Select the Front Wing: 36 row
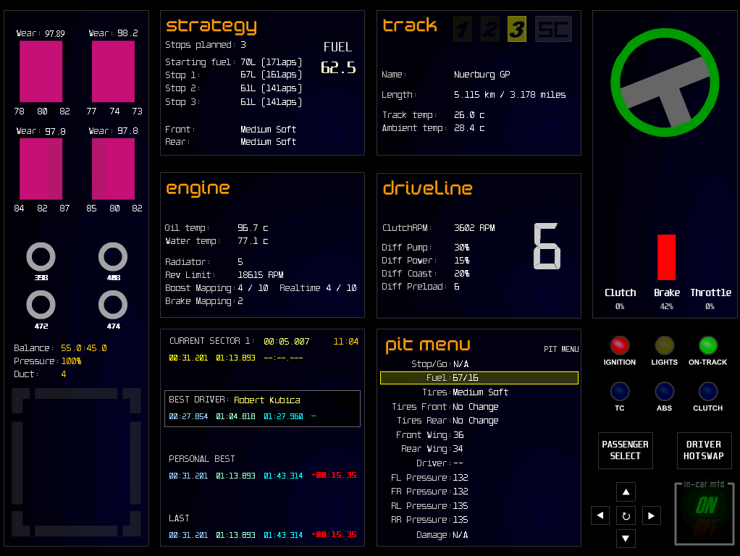 click(429, 434)
